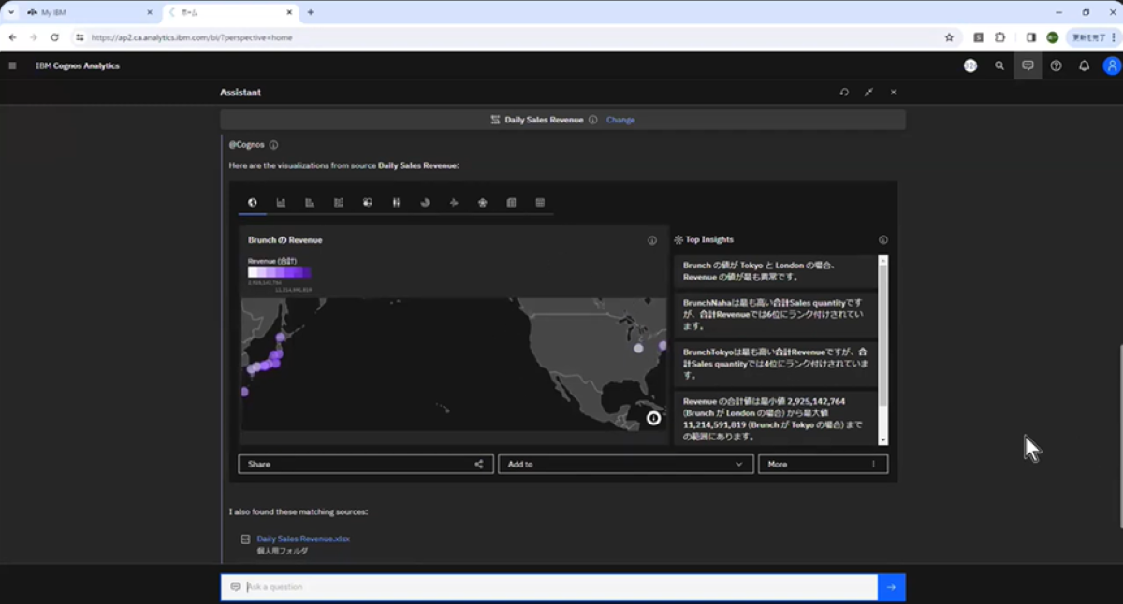This screenshot has height=604, width=1123.
Task: Select the bar chart visualization tab
Action: coord(310,202)
